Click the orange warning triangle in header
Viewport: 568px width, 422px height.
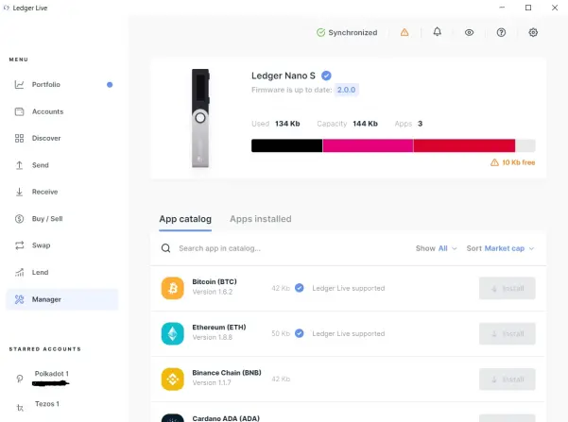404,33
